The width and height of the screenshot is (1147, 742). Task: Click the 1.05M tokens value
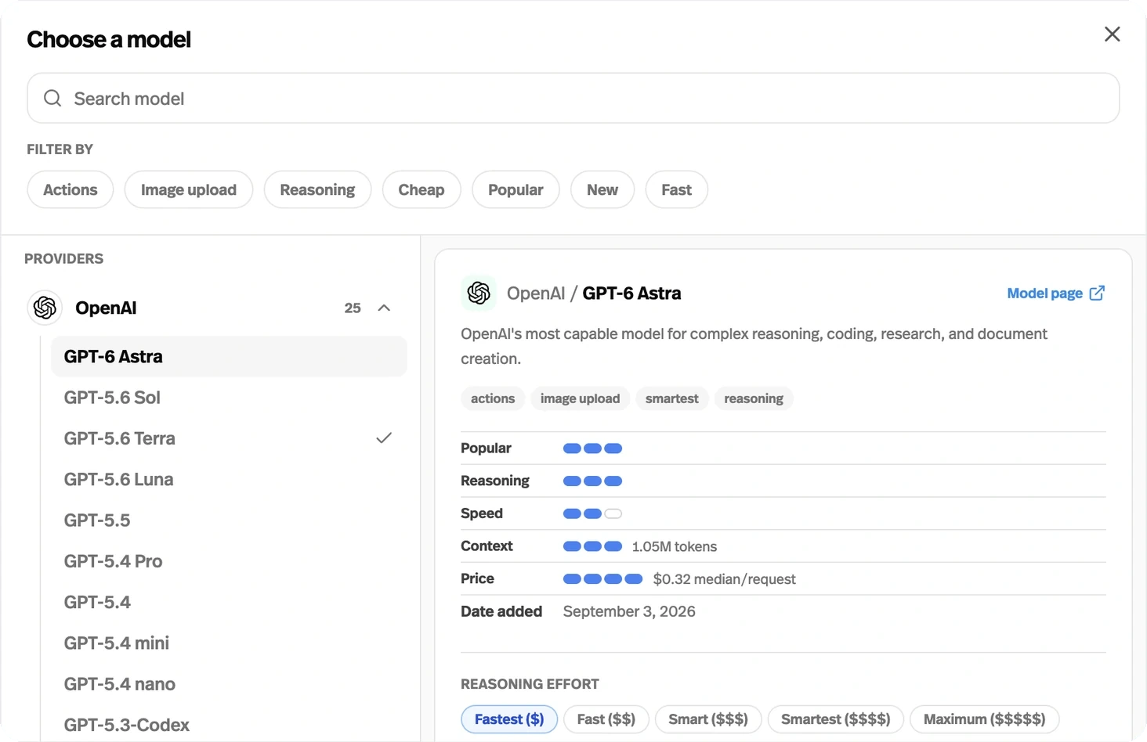(675, 546)
